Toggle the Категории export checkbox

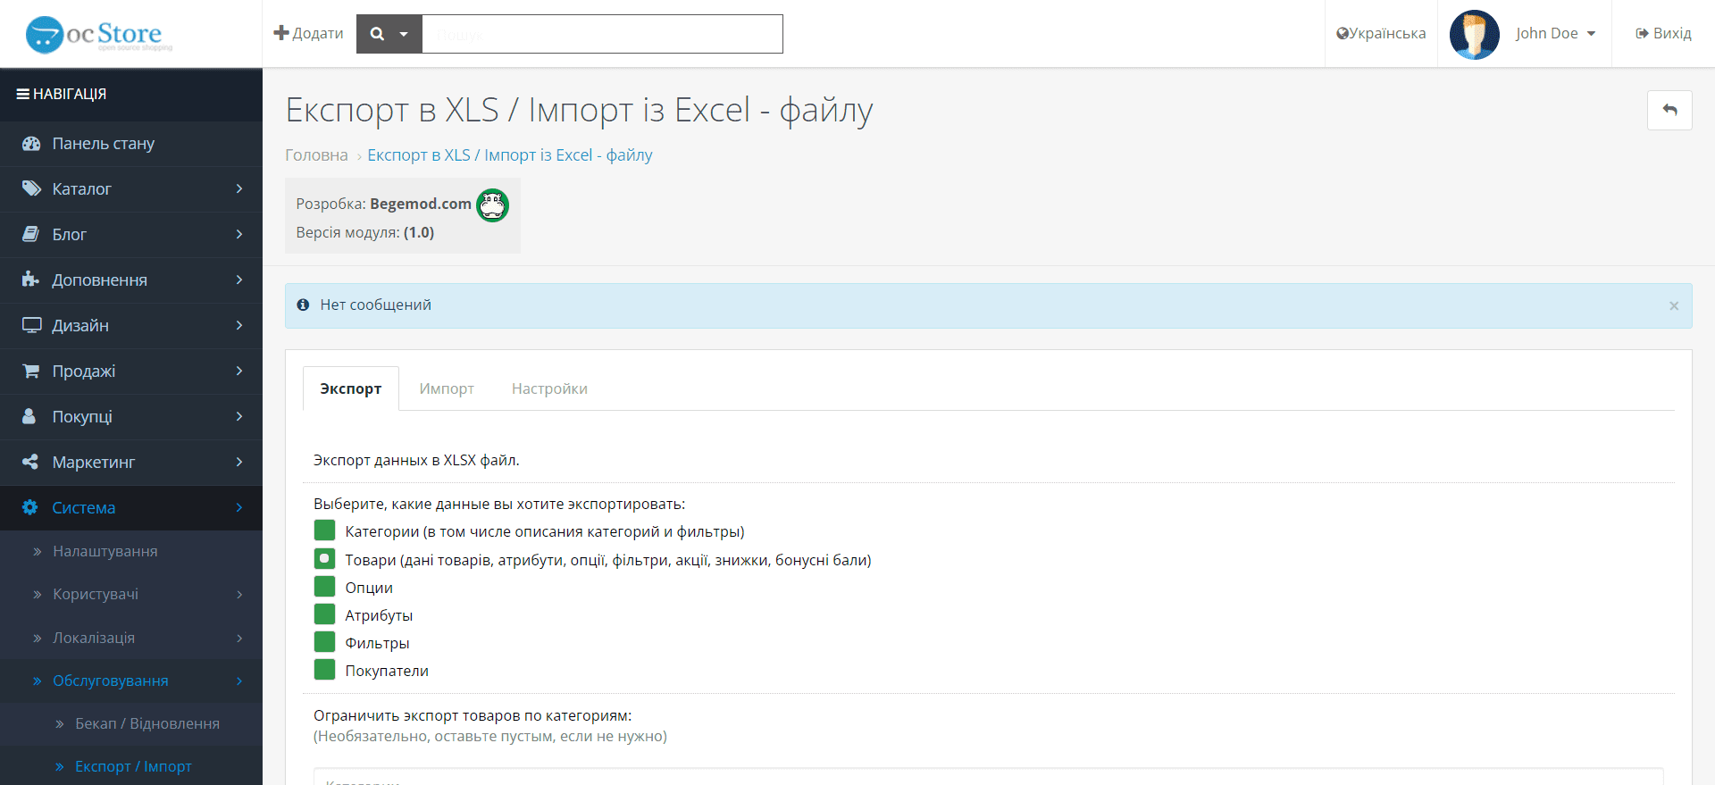click(324, 530)
